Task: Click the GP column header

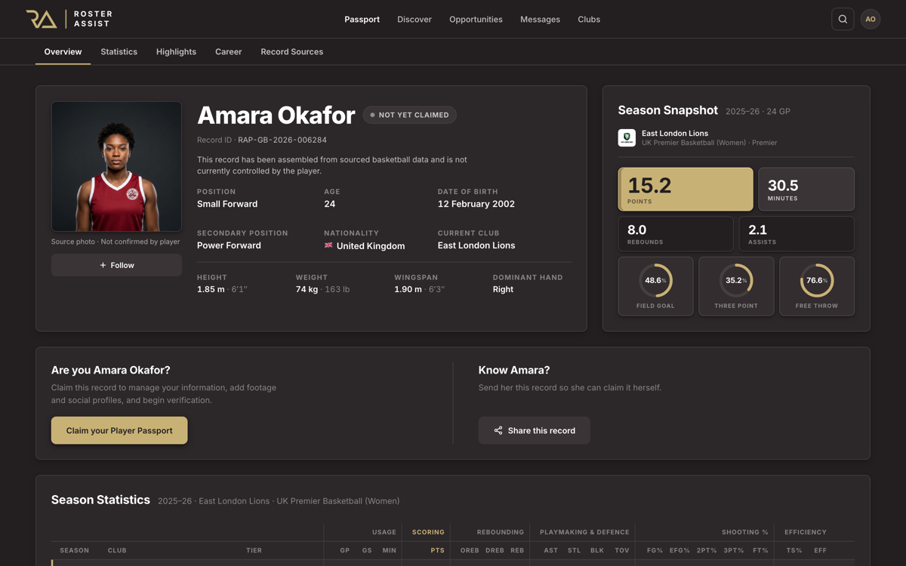Action: (345, 550)
